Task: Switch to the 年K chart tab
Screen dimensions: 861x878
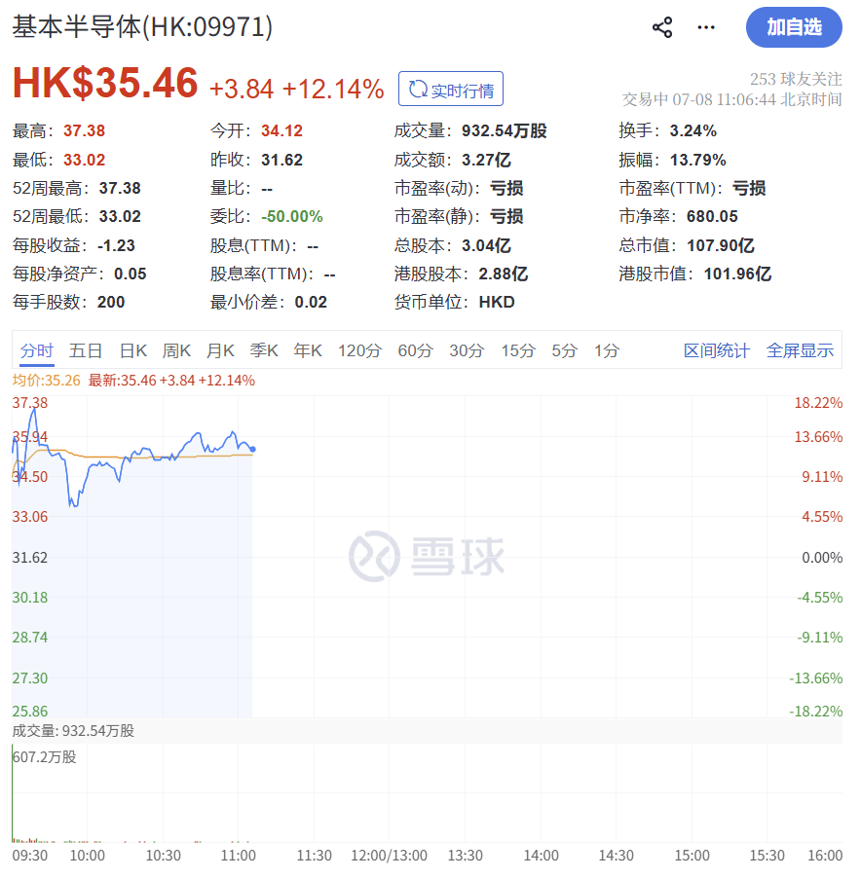Action: click(x=308, y=350)
